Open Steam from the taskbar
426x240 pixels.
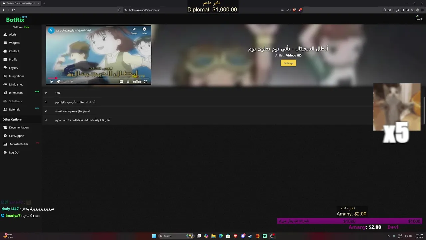[250, 236]
